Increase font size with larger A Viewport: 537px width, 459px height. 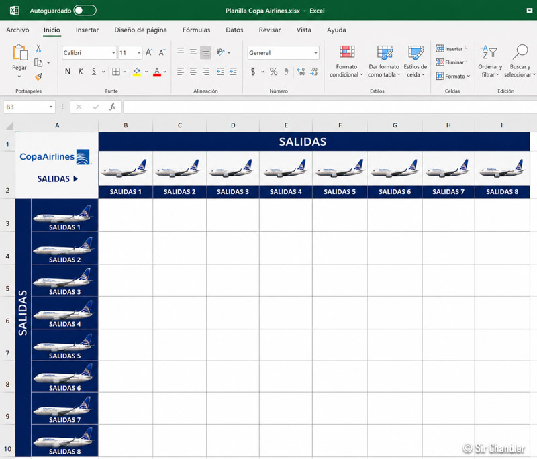(x=148, y=52)
